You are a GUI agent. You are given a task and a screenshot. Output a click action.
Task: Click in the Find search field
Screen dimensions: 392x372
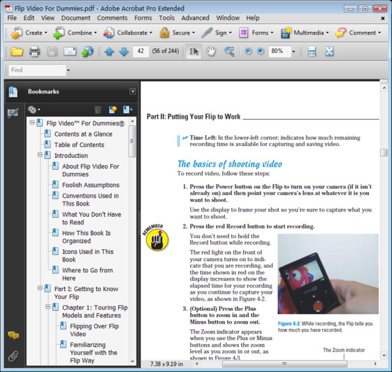(37, 70)
